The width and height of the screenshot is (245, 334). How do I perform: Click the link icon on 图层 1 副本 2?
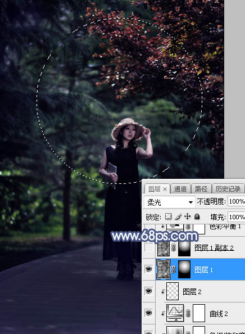174,248
